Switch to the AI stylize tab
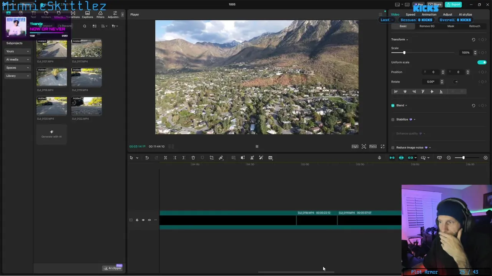 pyautogui.click(x=465, y=15)
